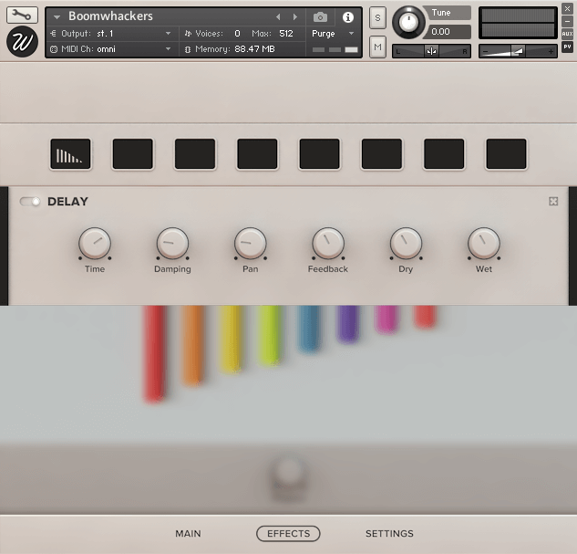Viewport: 577px width, 554px height.
Task: Minimize instrument view with minus button
Action: pos(567,21)
